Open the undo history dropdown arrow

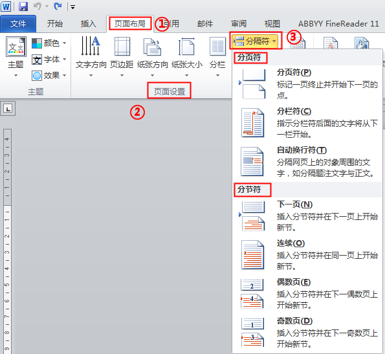coord(47,6)
